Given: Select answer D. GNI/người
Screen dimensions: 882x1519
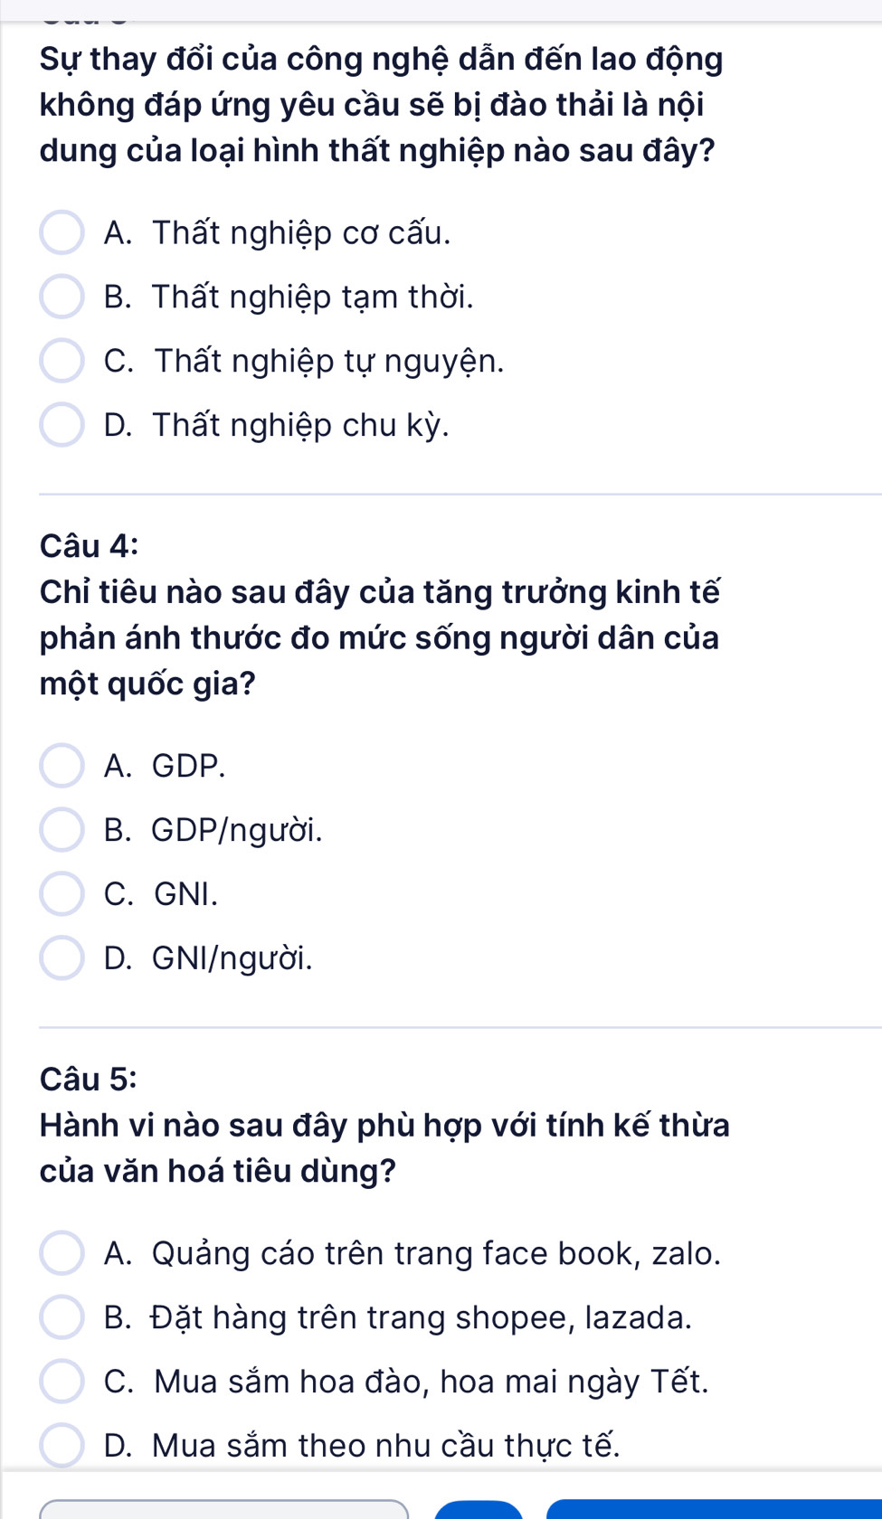Looking at the screenshot, I should tap(62, 958).
